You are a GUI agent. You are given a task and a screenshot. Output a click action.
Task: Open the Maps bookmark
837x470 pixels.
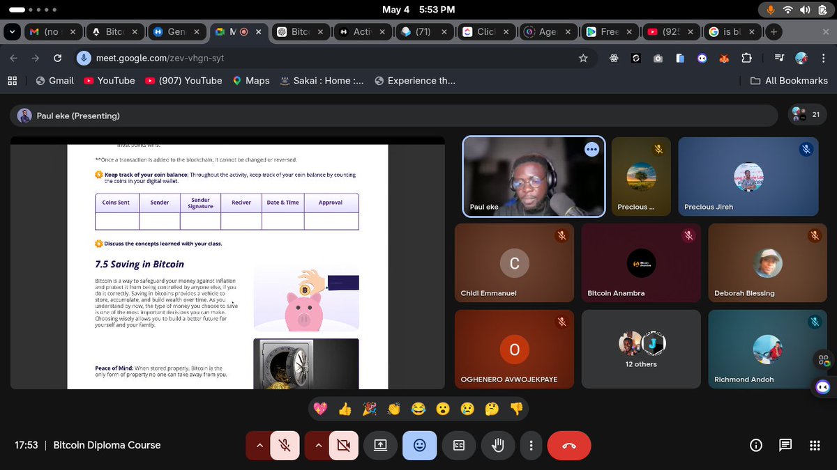click(250, 81)
